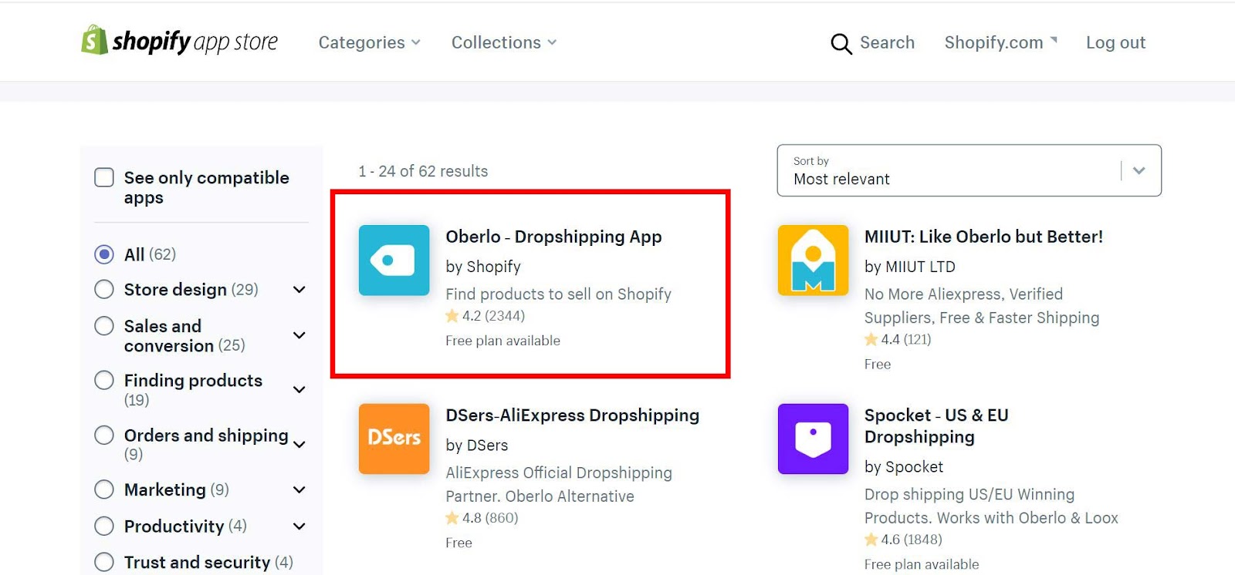Viewport: 1235px width, 575px height.
Task: Open MIIUT: Like Oberlo but Better!
Action: 983,237
